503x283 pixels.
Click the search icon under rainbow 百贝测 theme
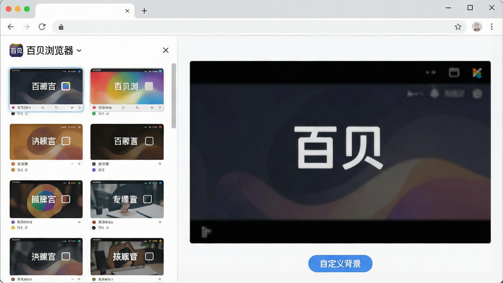138,108
